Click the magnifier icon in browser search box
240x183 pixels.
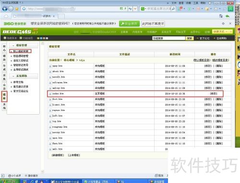coord(173,9)
